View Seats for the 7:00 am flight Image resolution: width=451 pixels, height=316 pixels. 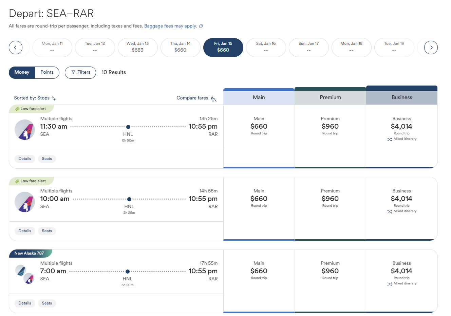(47, 303)
